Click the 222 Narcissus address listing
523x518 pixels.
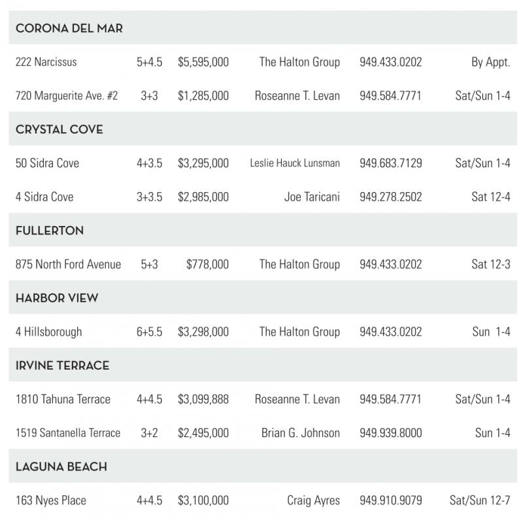[46, 63]
